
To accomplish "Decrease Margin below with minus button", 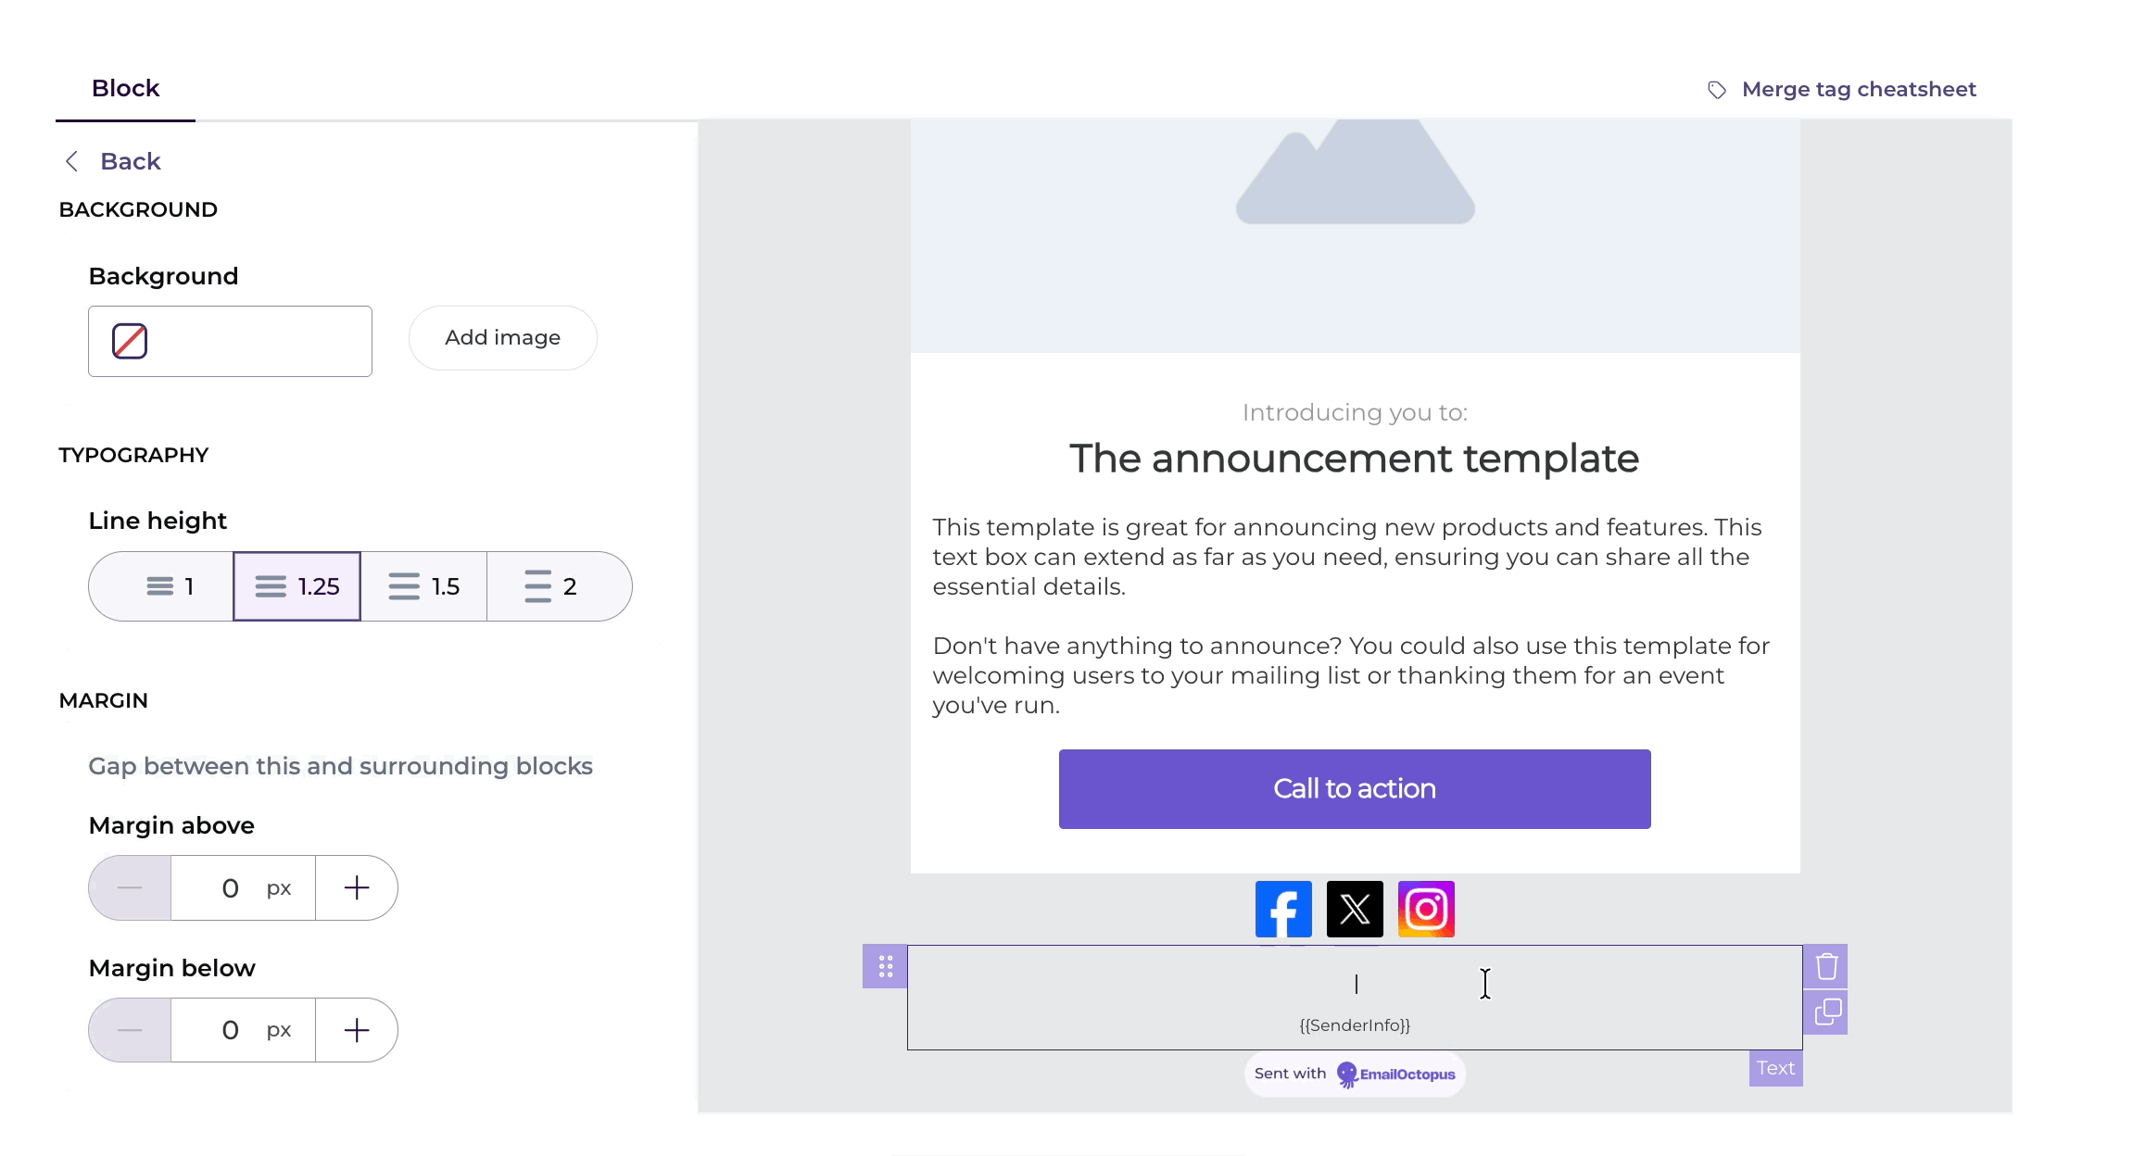I will click(129, 1029).
